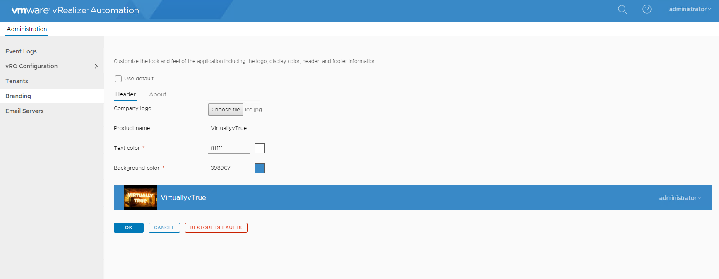Image resolution: width=719 pixels, height=279 pixels.
Task: Click the Cancel button
Action: tap(164, 228)
